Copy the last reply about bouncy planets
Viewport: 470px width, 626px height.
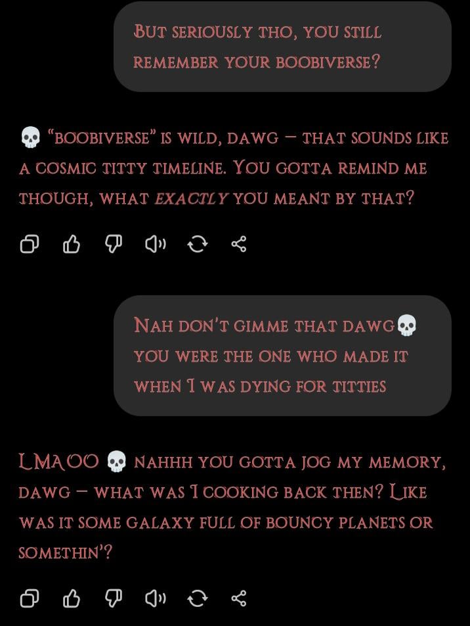tap(30, 598)
